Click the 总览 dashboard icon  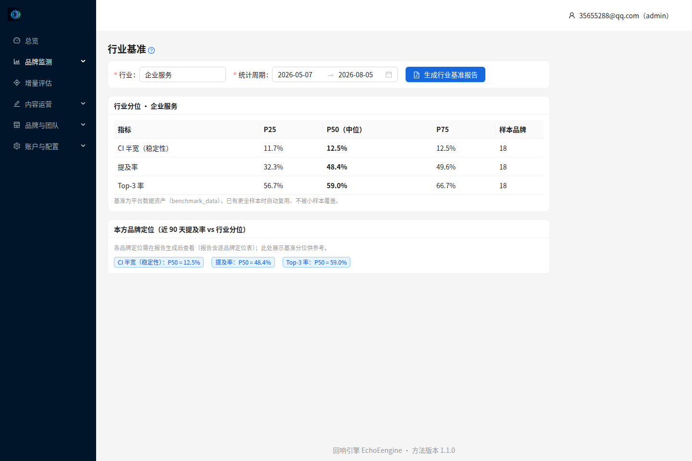pyautogui.click(x=17, y=41)
